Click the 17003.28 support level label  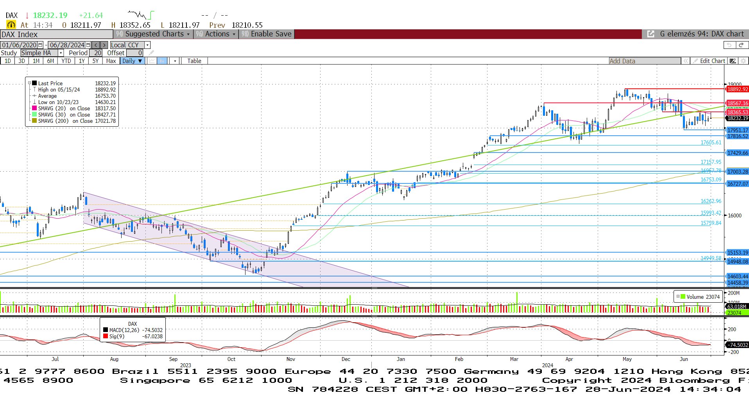[x=737, y=172]
